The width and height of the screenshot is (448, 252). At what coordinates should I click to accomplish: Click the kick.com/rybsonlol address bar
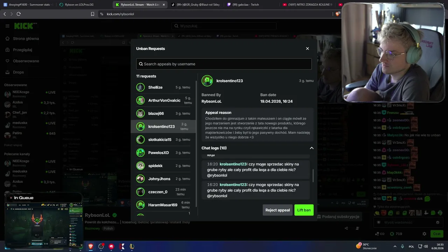215,14
